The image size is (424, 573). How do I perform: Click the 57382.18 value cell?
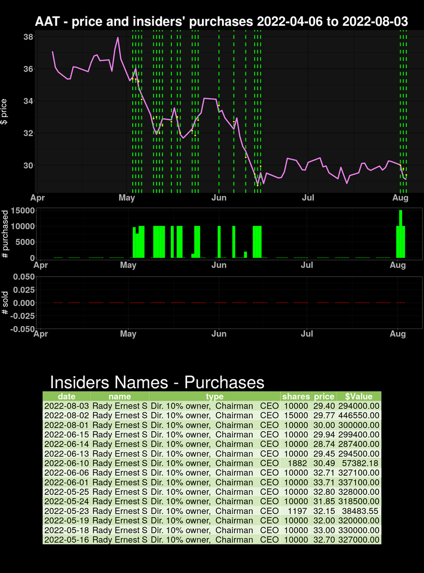click(359, 463)
